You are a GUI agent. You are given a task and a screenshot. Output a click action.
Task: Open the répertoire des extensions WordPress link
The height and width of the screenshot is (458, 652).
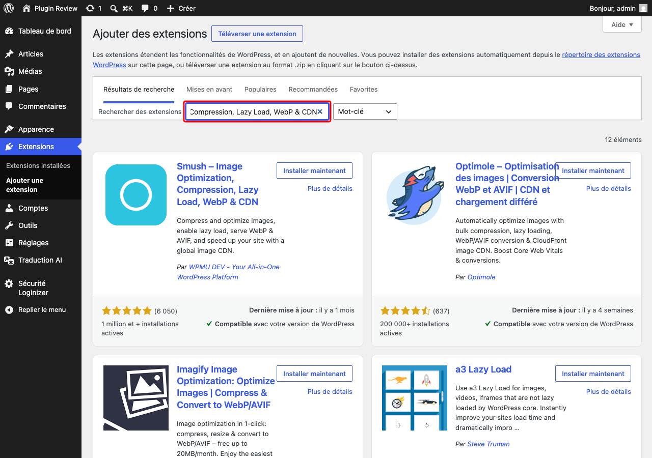(x=601, y=54)
